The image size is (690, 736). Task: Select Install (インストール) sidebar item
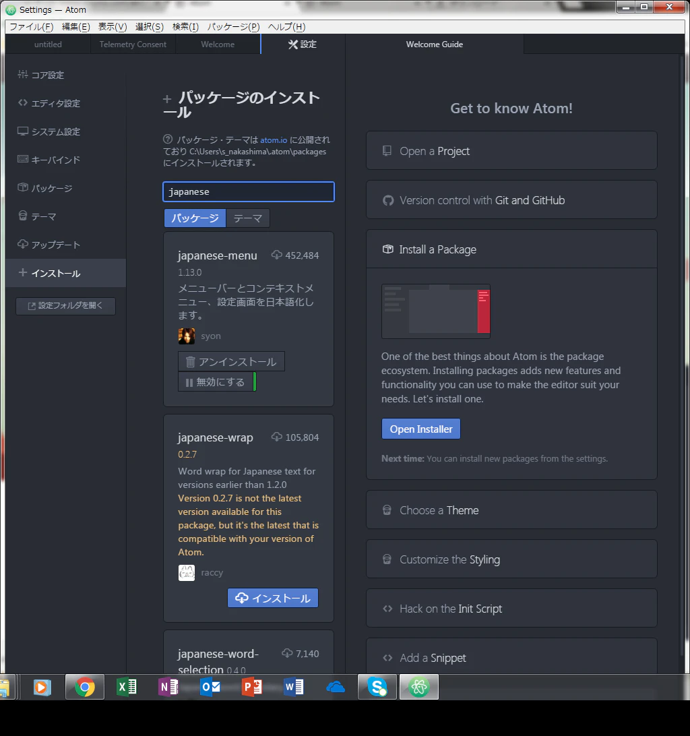tap(65, 273)
